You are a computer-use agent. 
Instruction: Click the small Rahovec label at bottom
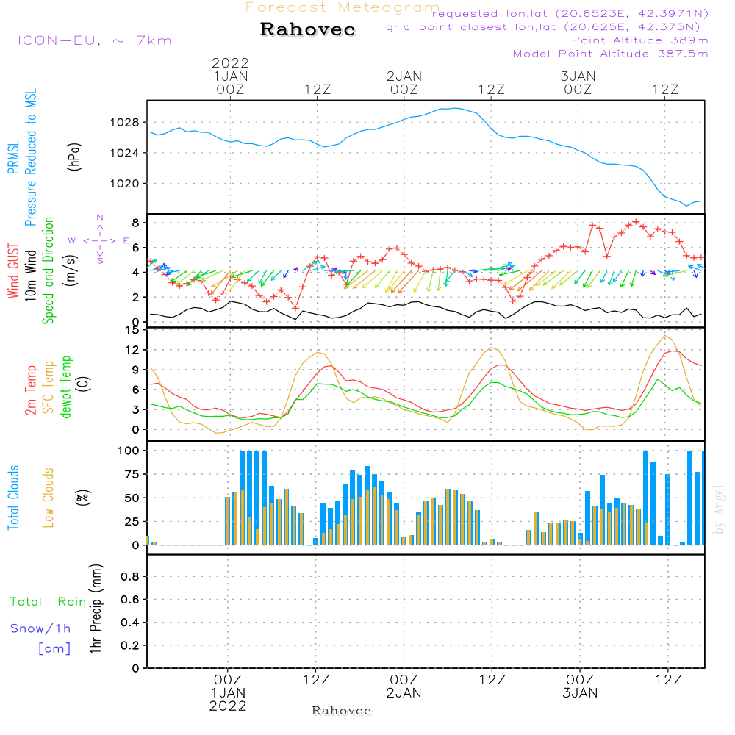click(342, 711)
